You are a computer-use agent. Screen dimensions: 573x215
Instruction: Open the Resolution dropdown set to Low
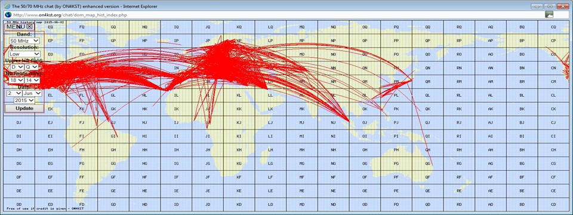24,54
